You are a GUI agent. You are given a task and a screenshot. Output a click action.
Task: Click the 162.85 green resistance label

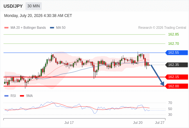pyautogui.click(x=173, y=35)
